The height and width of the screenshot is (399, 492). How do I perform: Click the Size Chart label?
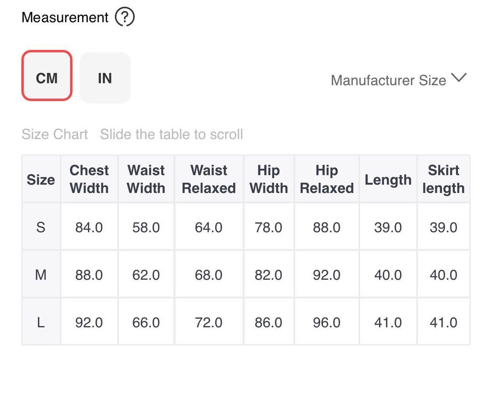(55, 134)
